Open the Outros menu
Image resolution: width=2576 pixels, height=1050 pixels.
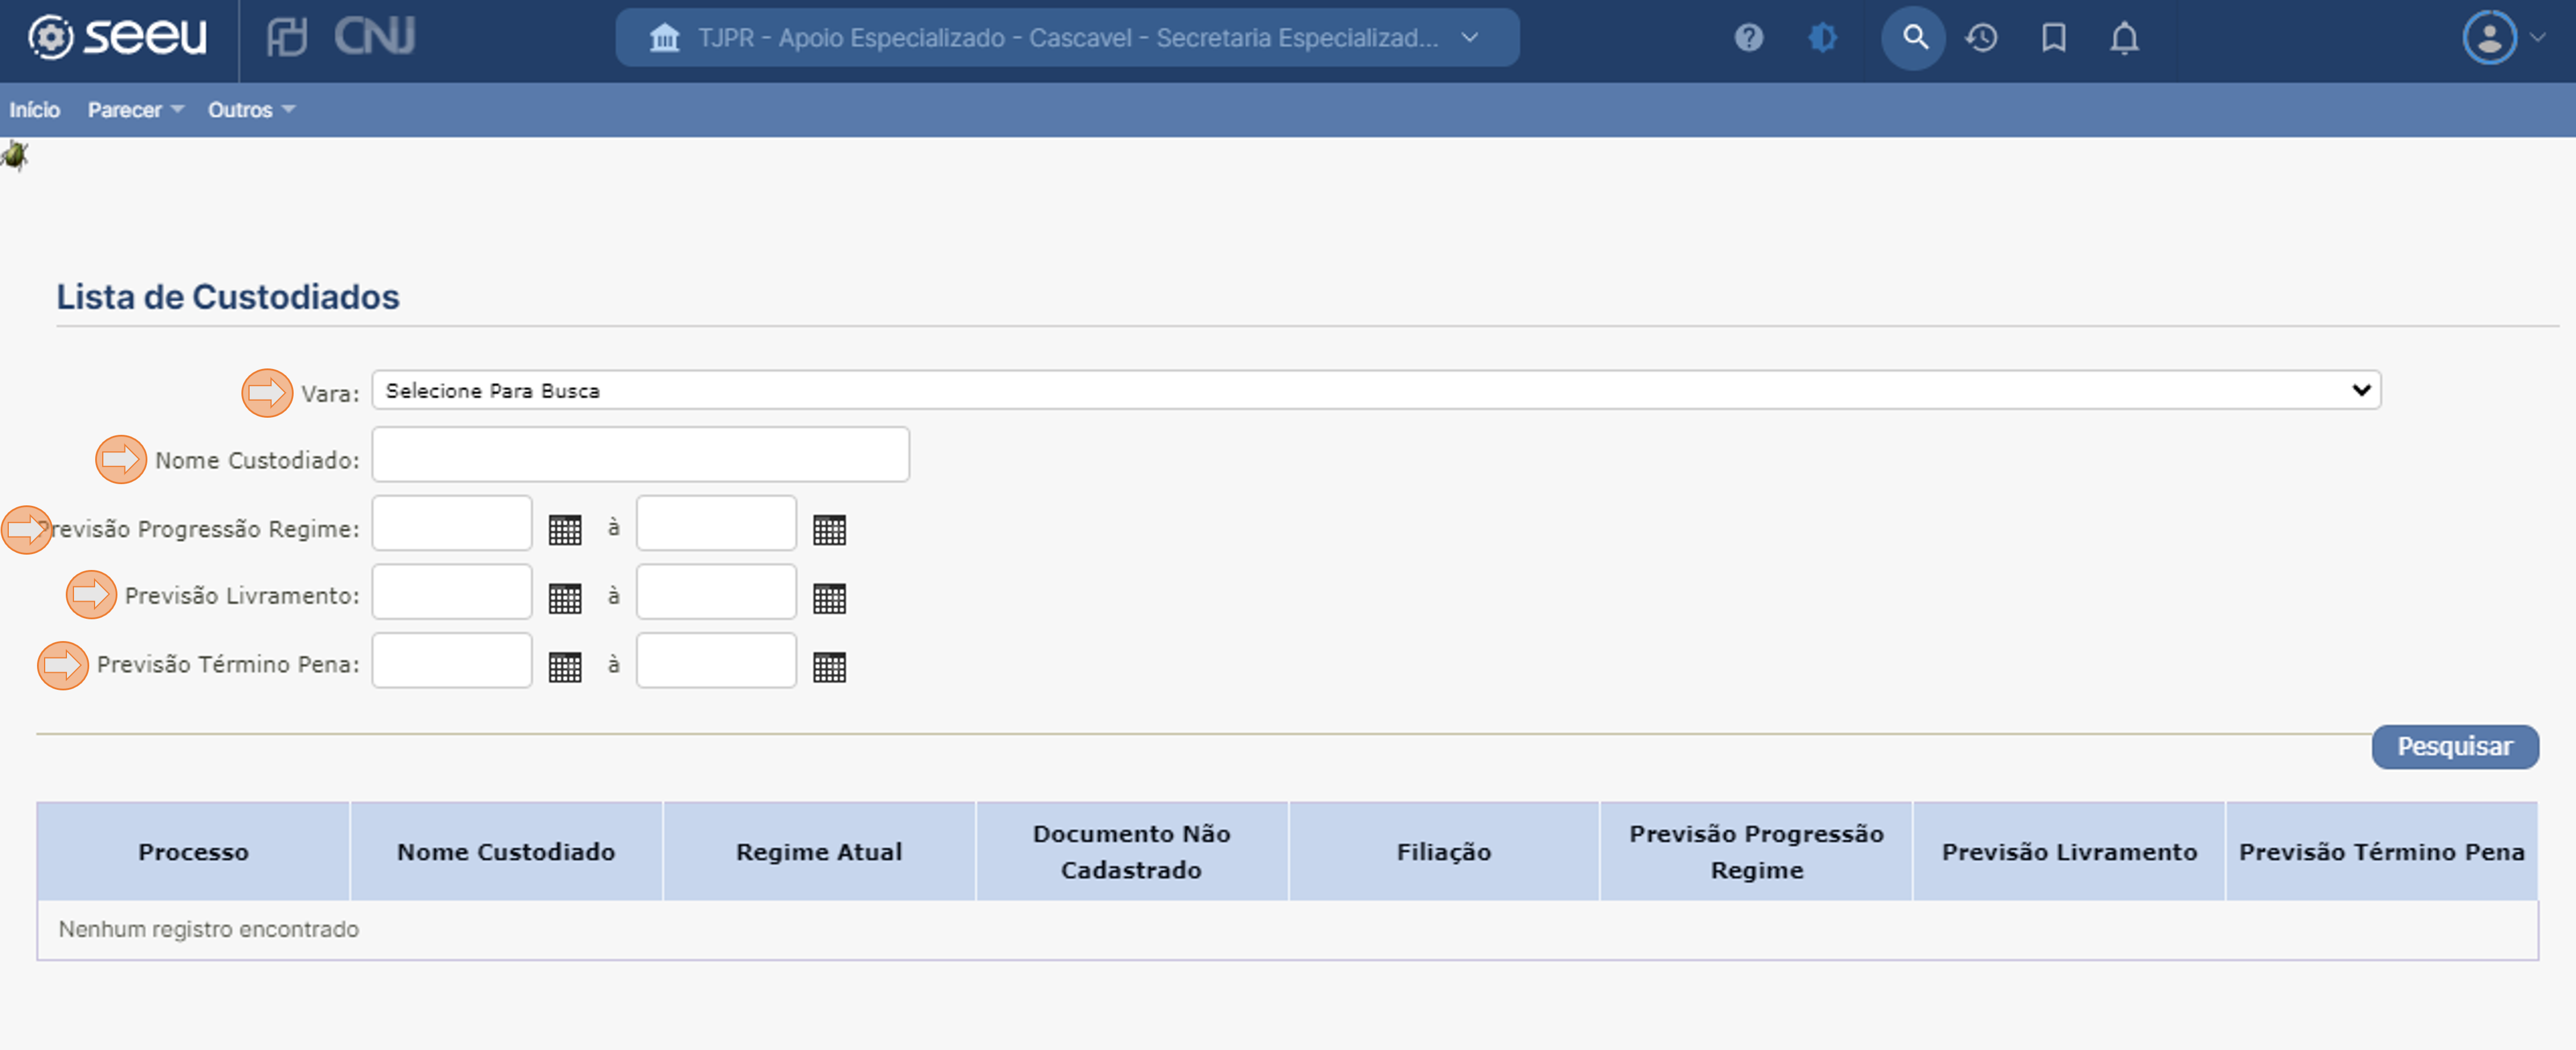tap(251, 110)
